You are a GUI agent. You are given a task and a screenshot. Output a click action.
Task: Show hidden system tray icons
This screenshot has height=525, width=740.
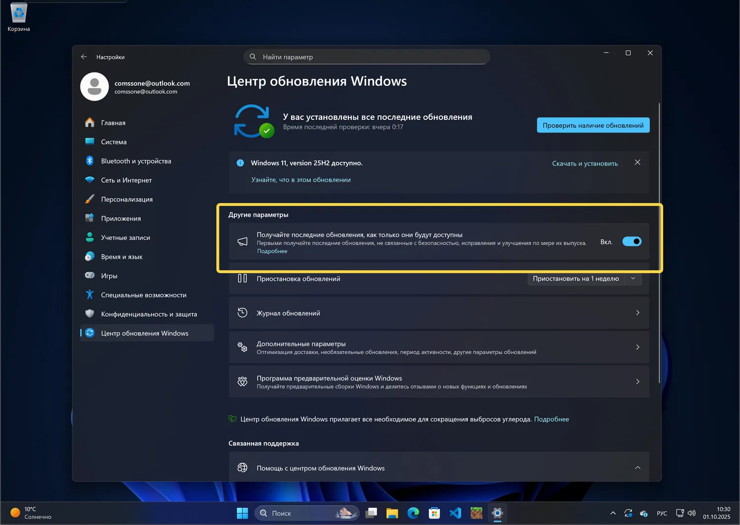pos(613,513)
